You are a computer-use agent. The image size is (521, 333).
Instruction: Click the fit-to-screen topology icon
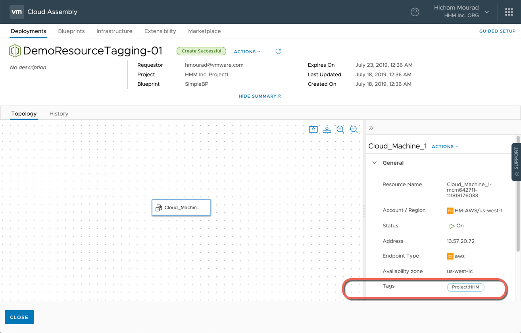click(313, 129)
